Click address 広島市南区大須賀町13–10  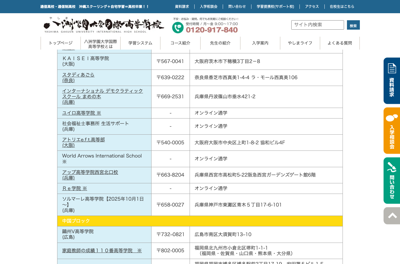(x=223, y=234)
